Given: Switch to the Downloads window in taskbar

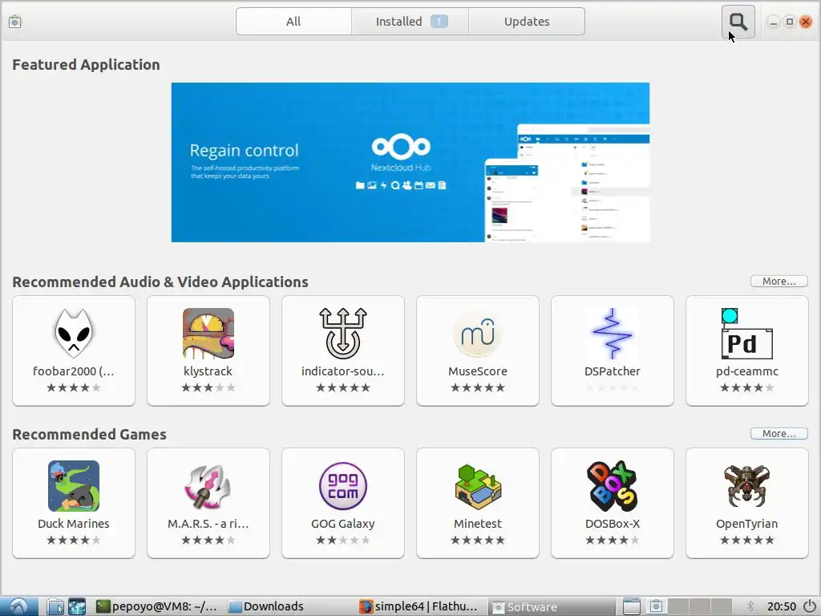Looking at the screenshot, I should [x=267, y=606].
